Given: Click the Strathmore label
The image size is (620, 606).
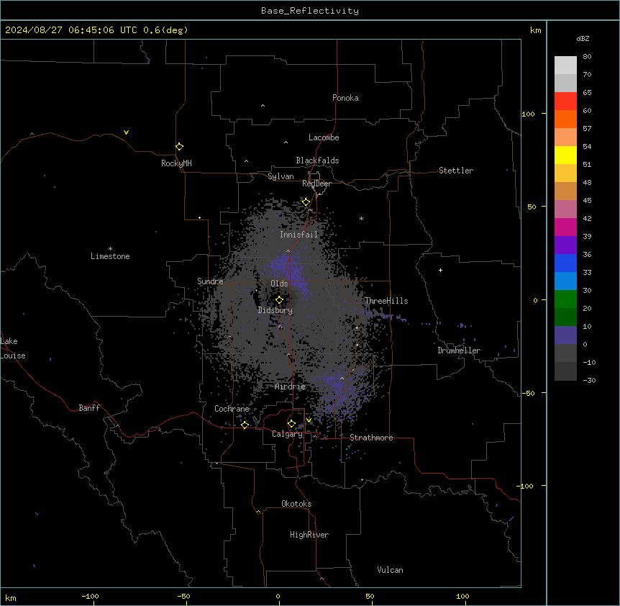Looking at the screenshot, I should pos(371,438).
